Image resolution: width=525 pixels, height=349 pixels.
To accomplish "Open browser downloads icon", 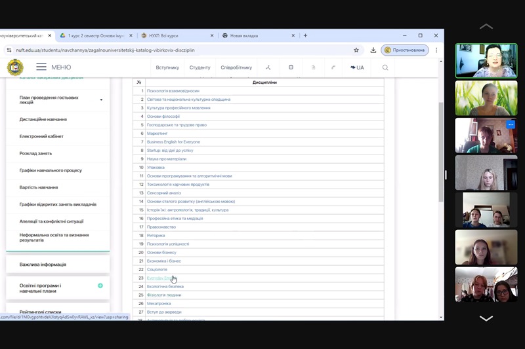I will coord(373,50).
